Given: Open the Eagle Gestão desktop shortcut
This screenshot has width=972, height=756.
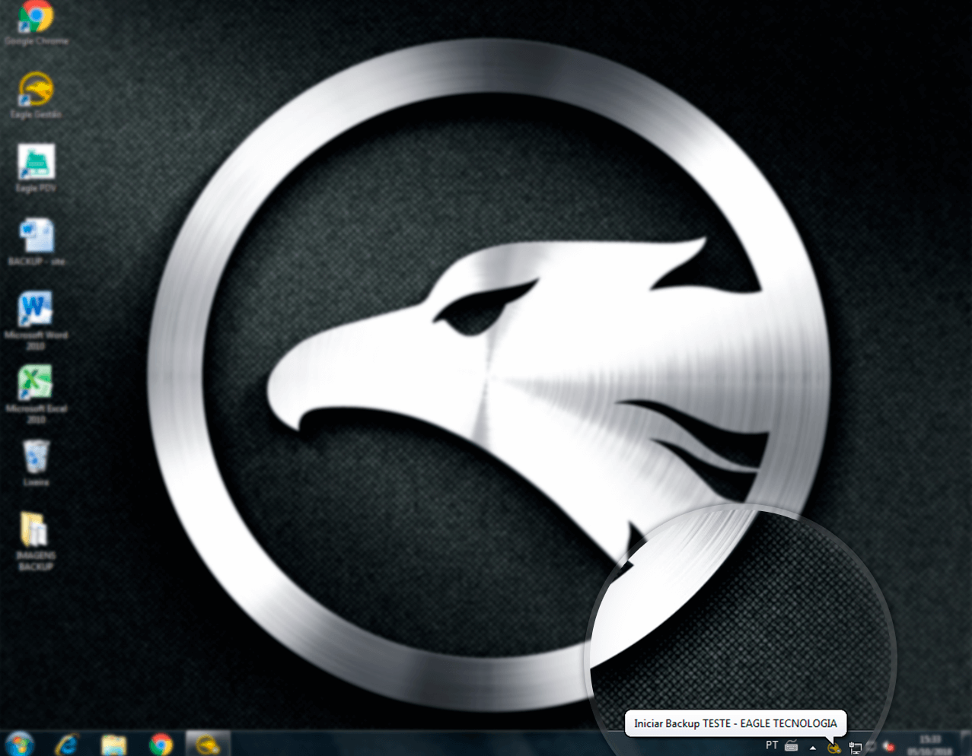Looking at the screenshot, I should pyautogui.click(x=36, y=95).
